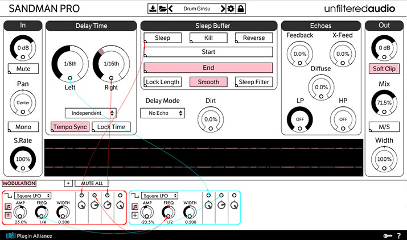Disable the Smooth option
Viewport: 407px width, 240px height.
tap(208, 82)
